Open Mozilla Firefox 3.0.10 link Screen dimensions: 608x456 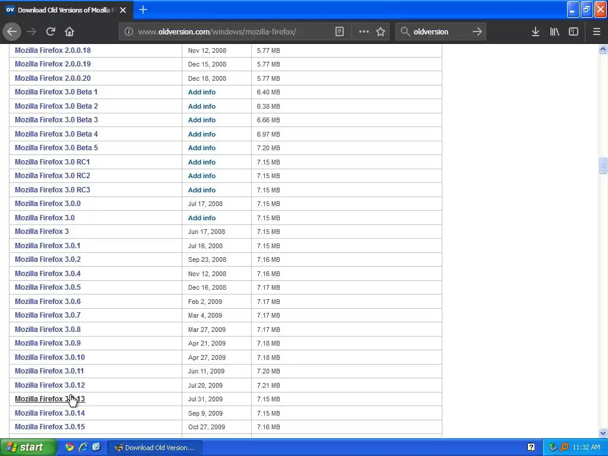pyautogui.click(x=50, y=357)
